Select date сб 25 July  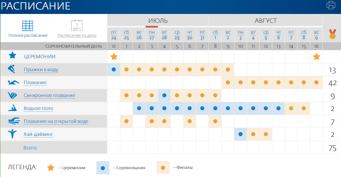click(x=126, y=35)
